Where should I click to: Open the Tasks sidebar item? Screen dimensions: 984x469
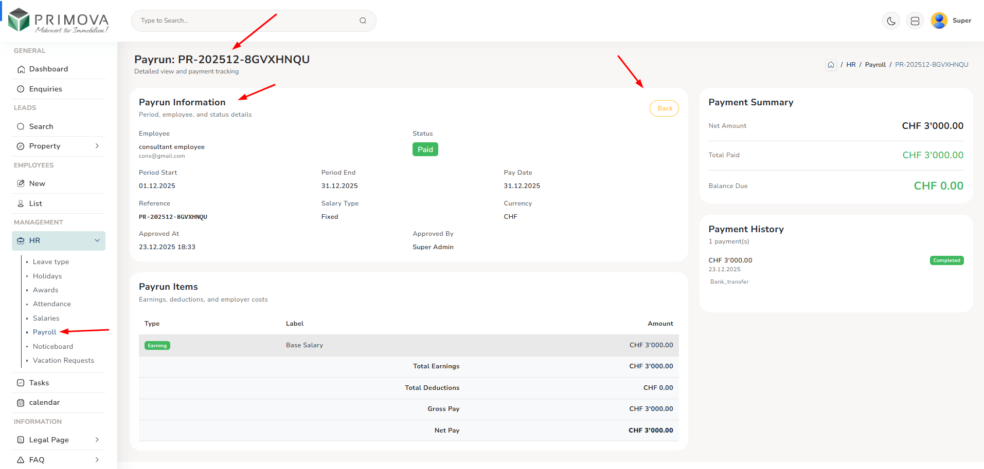39,383
